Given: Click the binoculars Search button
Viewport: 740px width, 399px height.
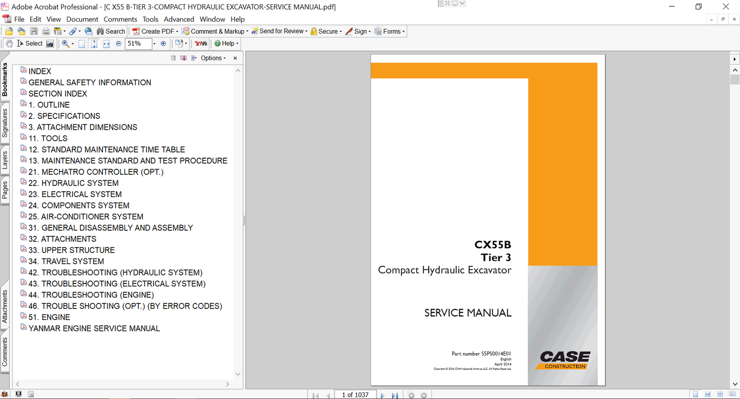Looking at the screenshot, I should coord(111,31).
